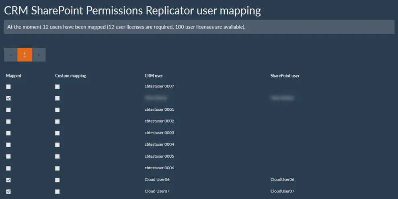
Task: Enable Custom mapping for cbtestuser 0002
Action: 57,122
